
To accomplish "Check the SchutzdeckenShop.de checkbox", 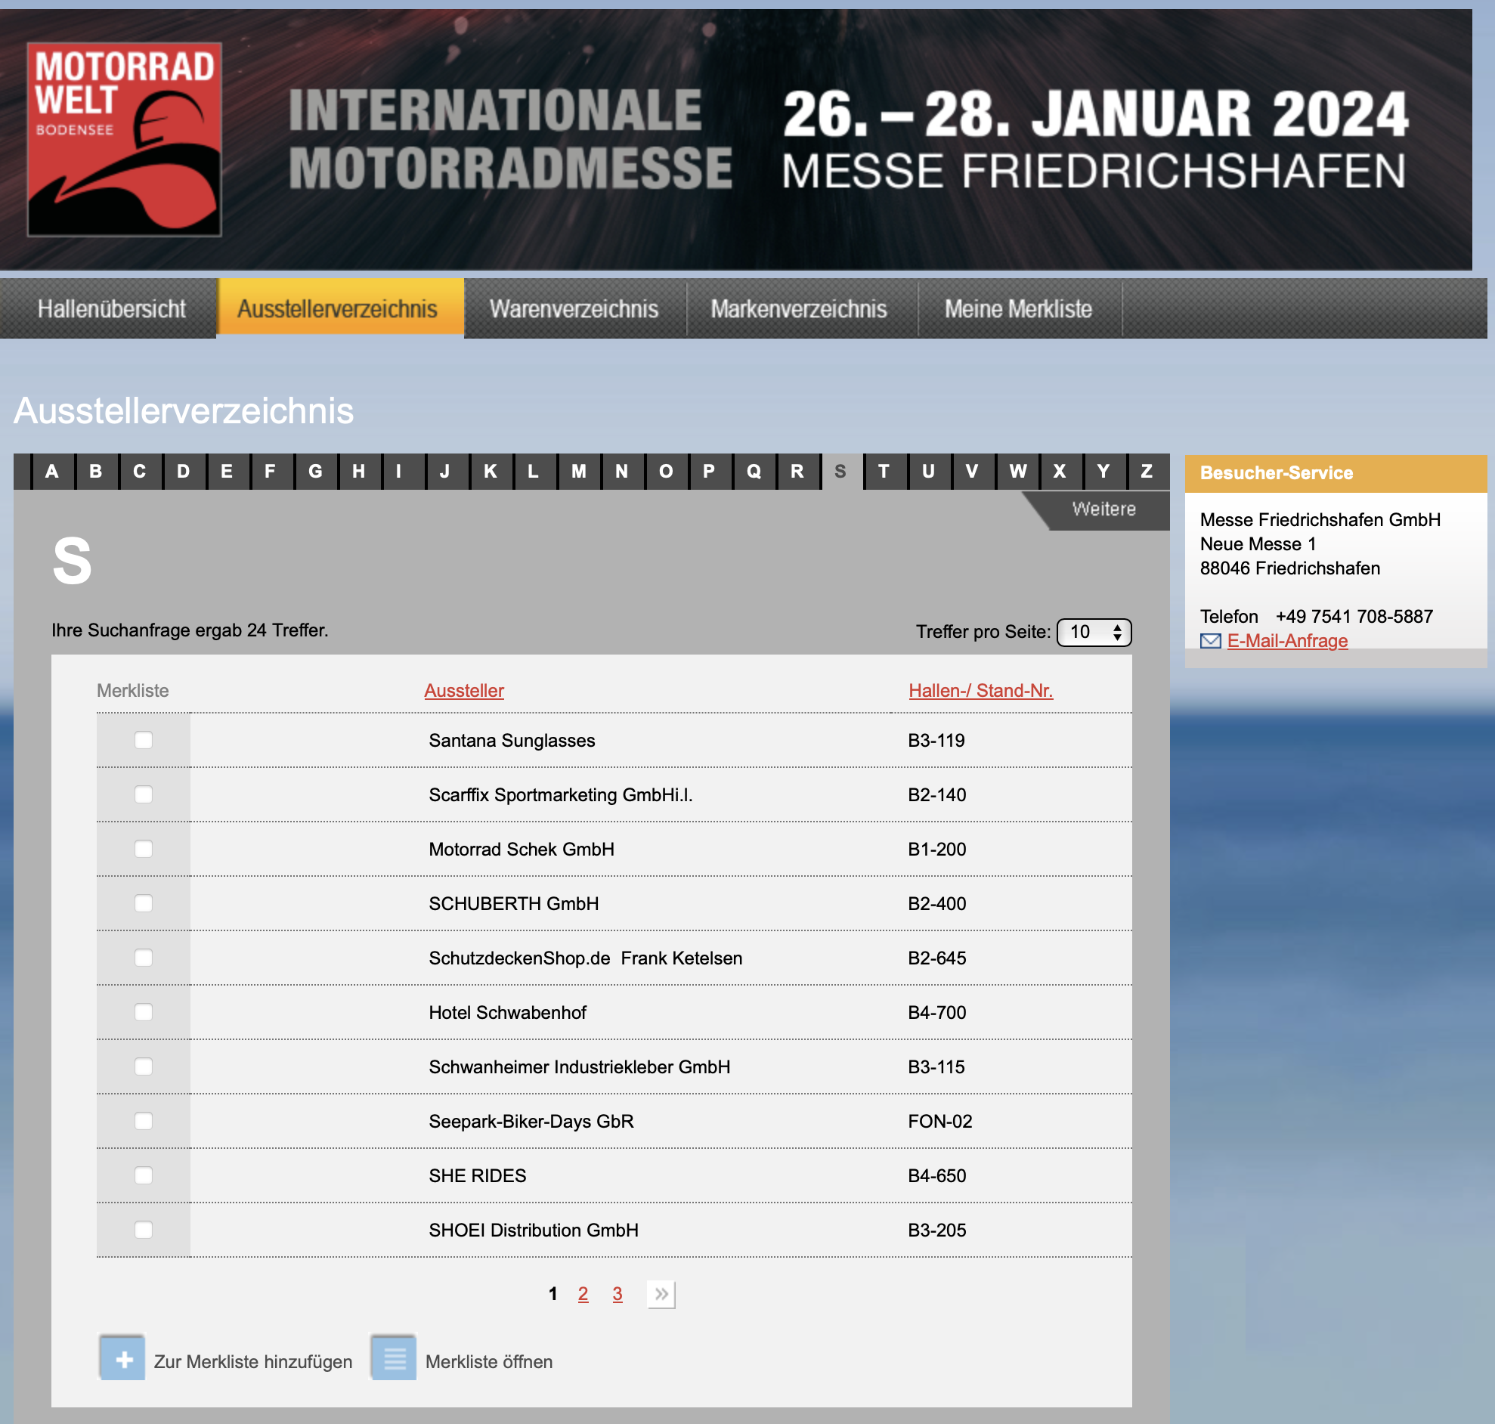I will pos(144,958).
